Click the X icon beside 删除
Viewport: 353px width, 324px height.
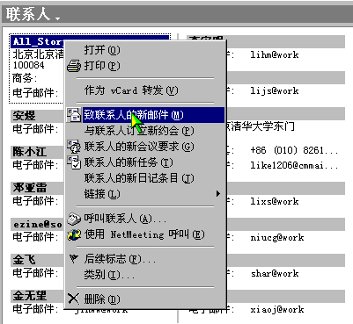(73, 299)
